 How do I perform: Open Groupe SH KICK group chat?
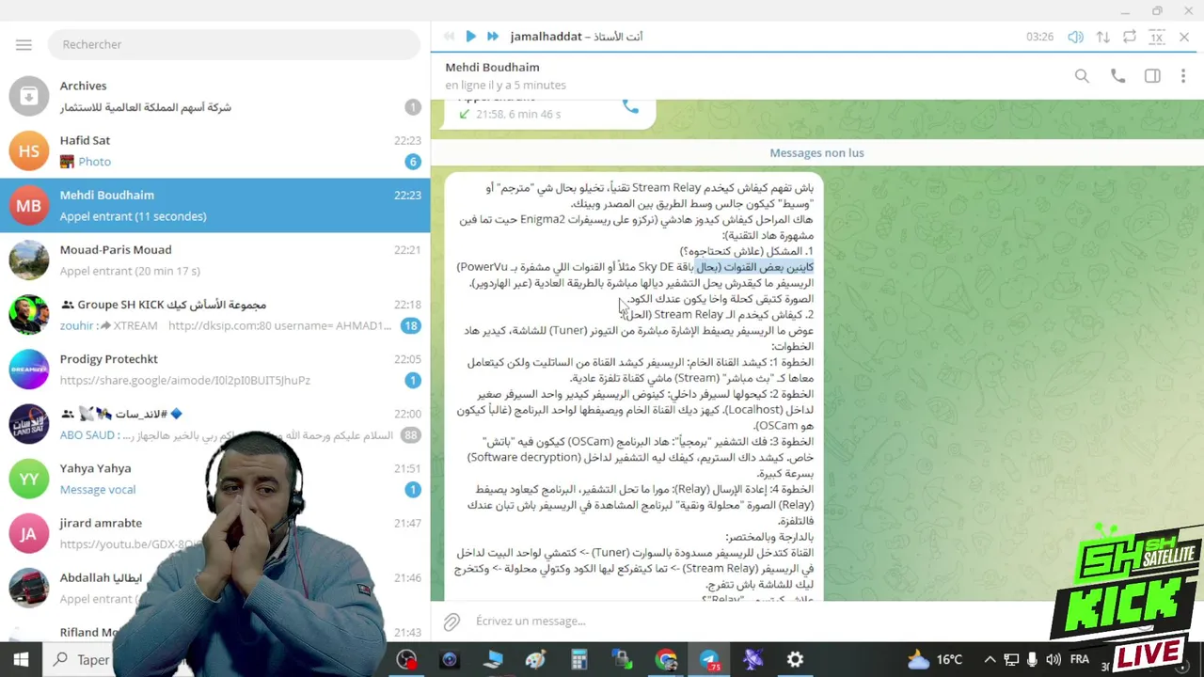pyautogui.click(x=215, y=314)
